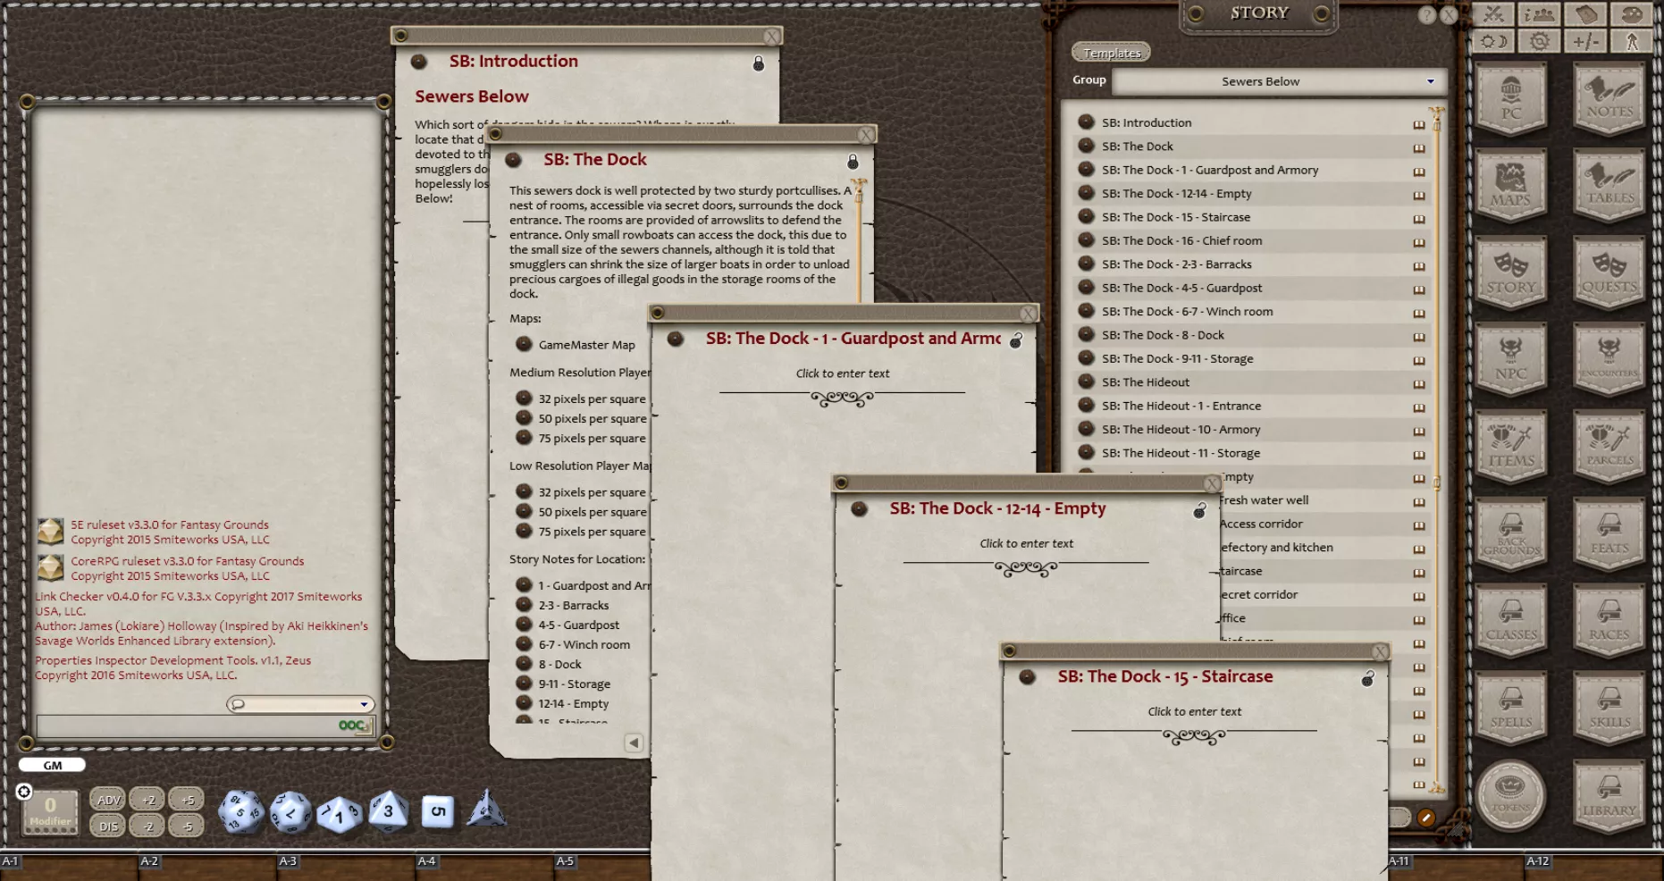Open the Notes sidebar badge

1609,98
